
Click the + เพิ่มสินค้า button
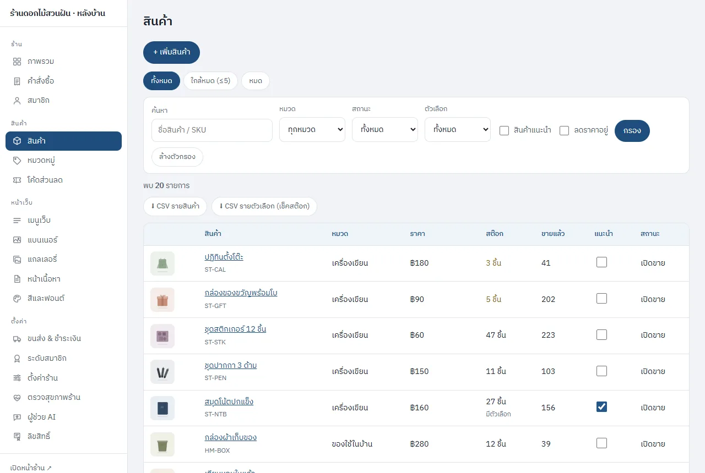click(x=171, y=52)
